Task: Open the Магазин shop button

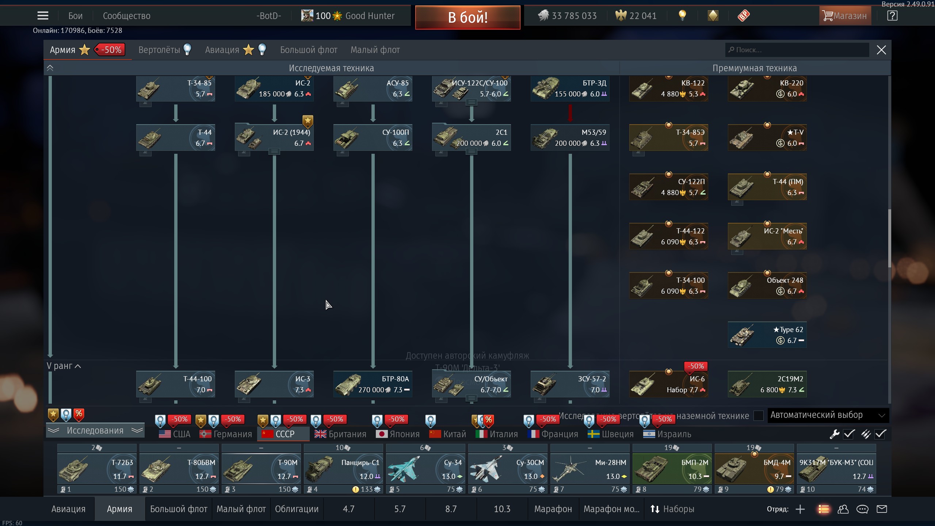Action: [x=844, y=16]
